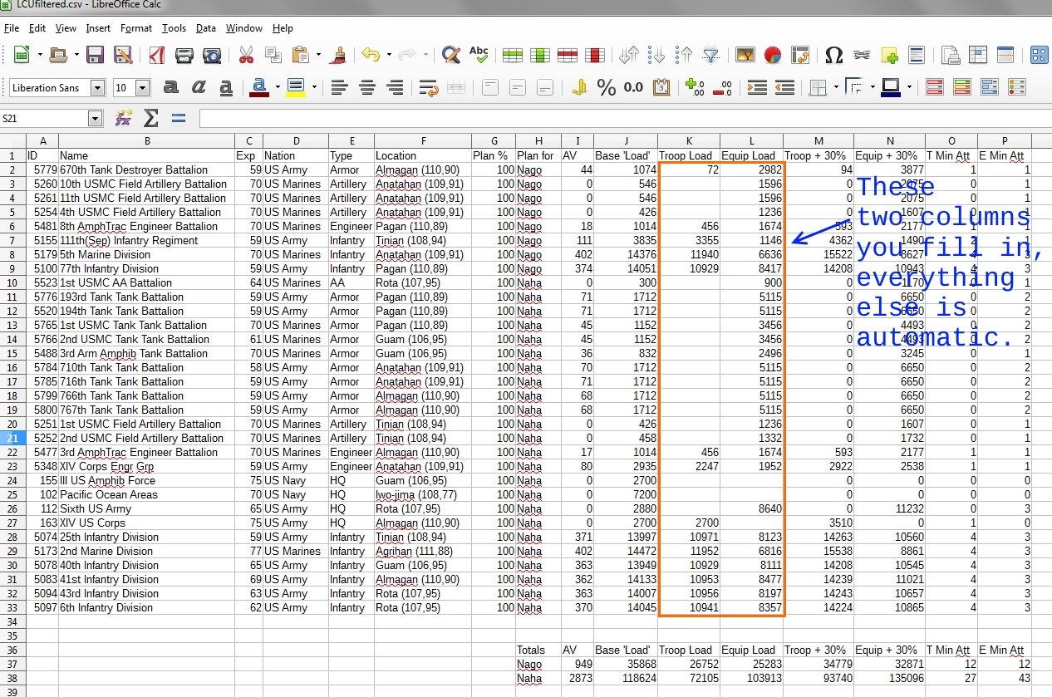The height and width of the screenshot is (697, 1052).
Task: Insert image icon
Action: 745,56
